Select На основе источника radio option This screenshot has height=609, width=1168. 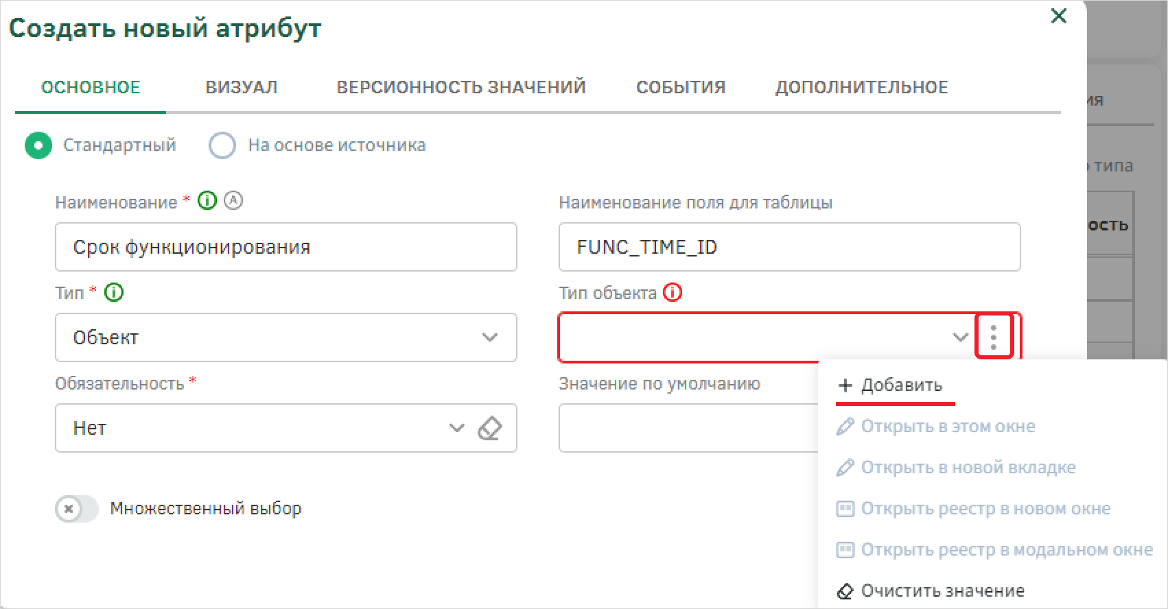click(222, 145)
